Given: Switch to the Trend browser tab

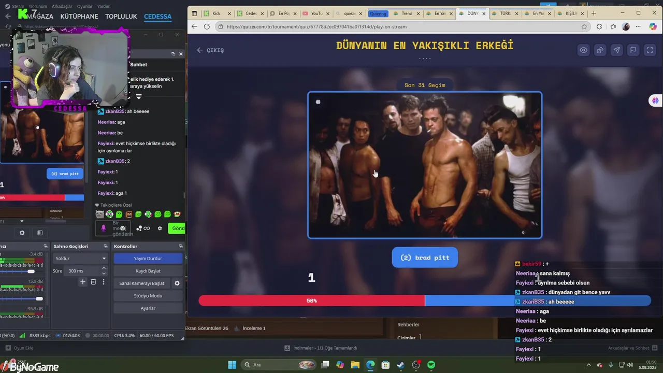Looking at the screenshot, I should click(406, 13).
